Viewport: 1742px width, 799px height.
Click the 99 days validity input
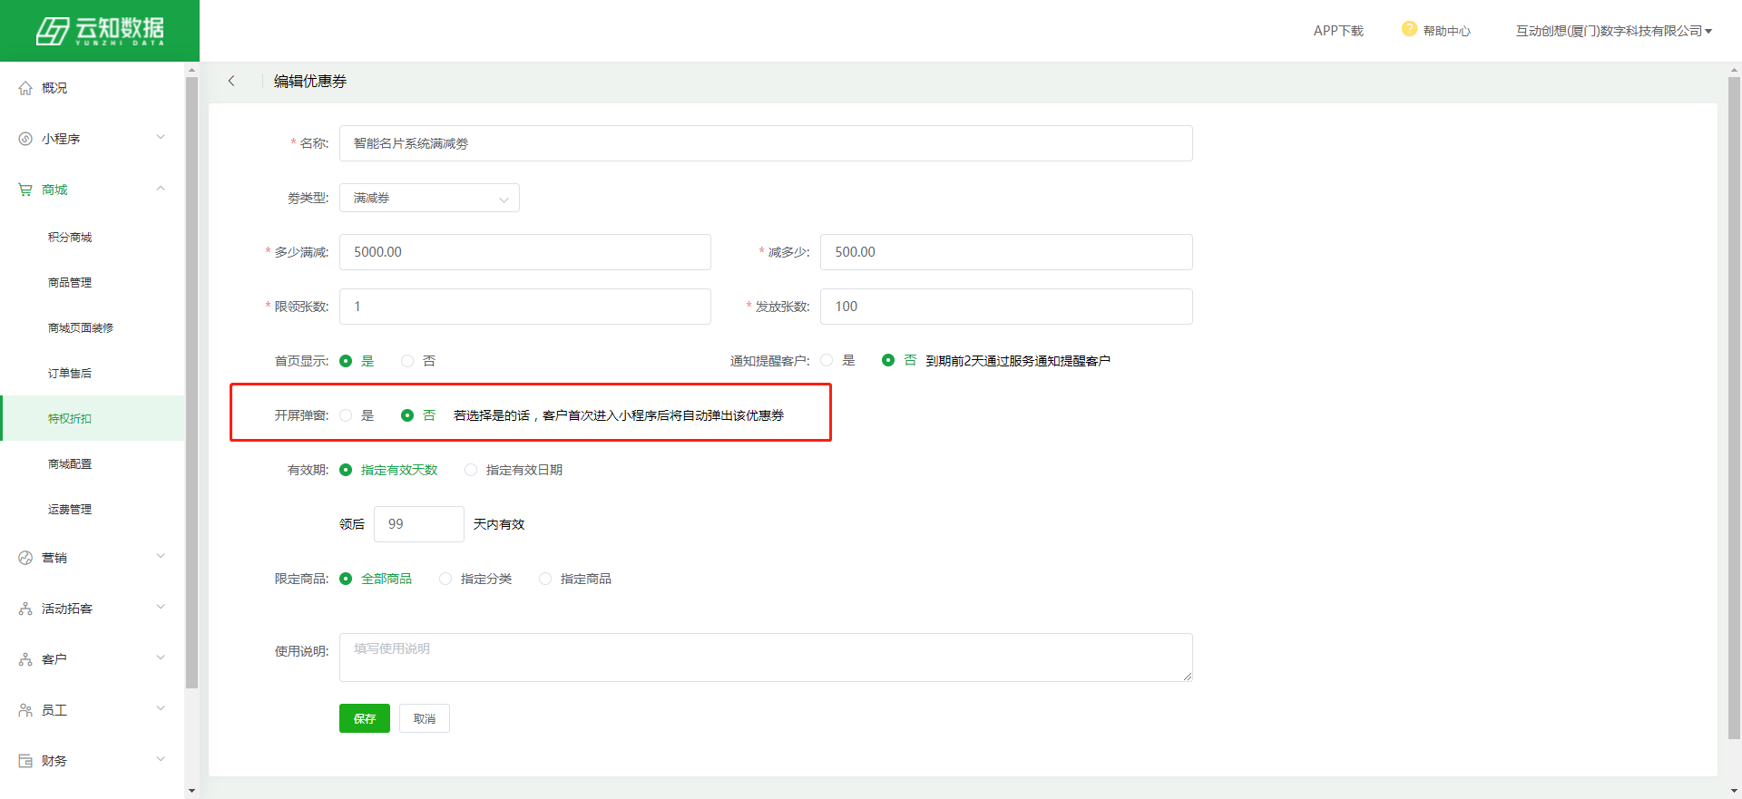(x=419, y=524)
